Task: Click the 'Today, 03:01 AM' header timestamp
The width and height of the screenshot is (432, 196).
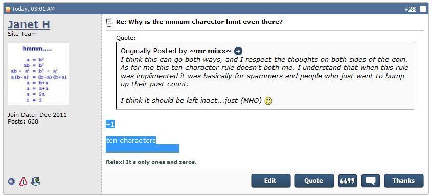Action: coord(33,9)
